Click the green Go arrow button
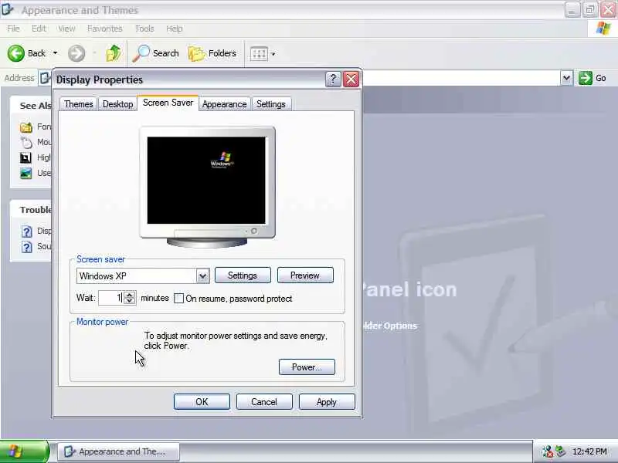This screenshot has width=618, height=463. point(586,78)
